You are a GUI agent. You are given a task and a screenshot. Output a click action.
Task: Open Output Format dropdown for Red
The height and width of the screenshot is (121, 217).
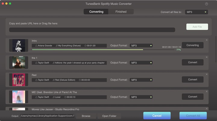pyautogui.click(x=141, y=80)
